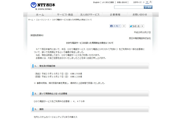Click the company name 西日本電信電話株式会社

(x=140, y=38)
